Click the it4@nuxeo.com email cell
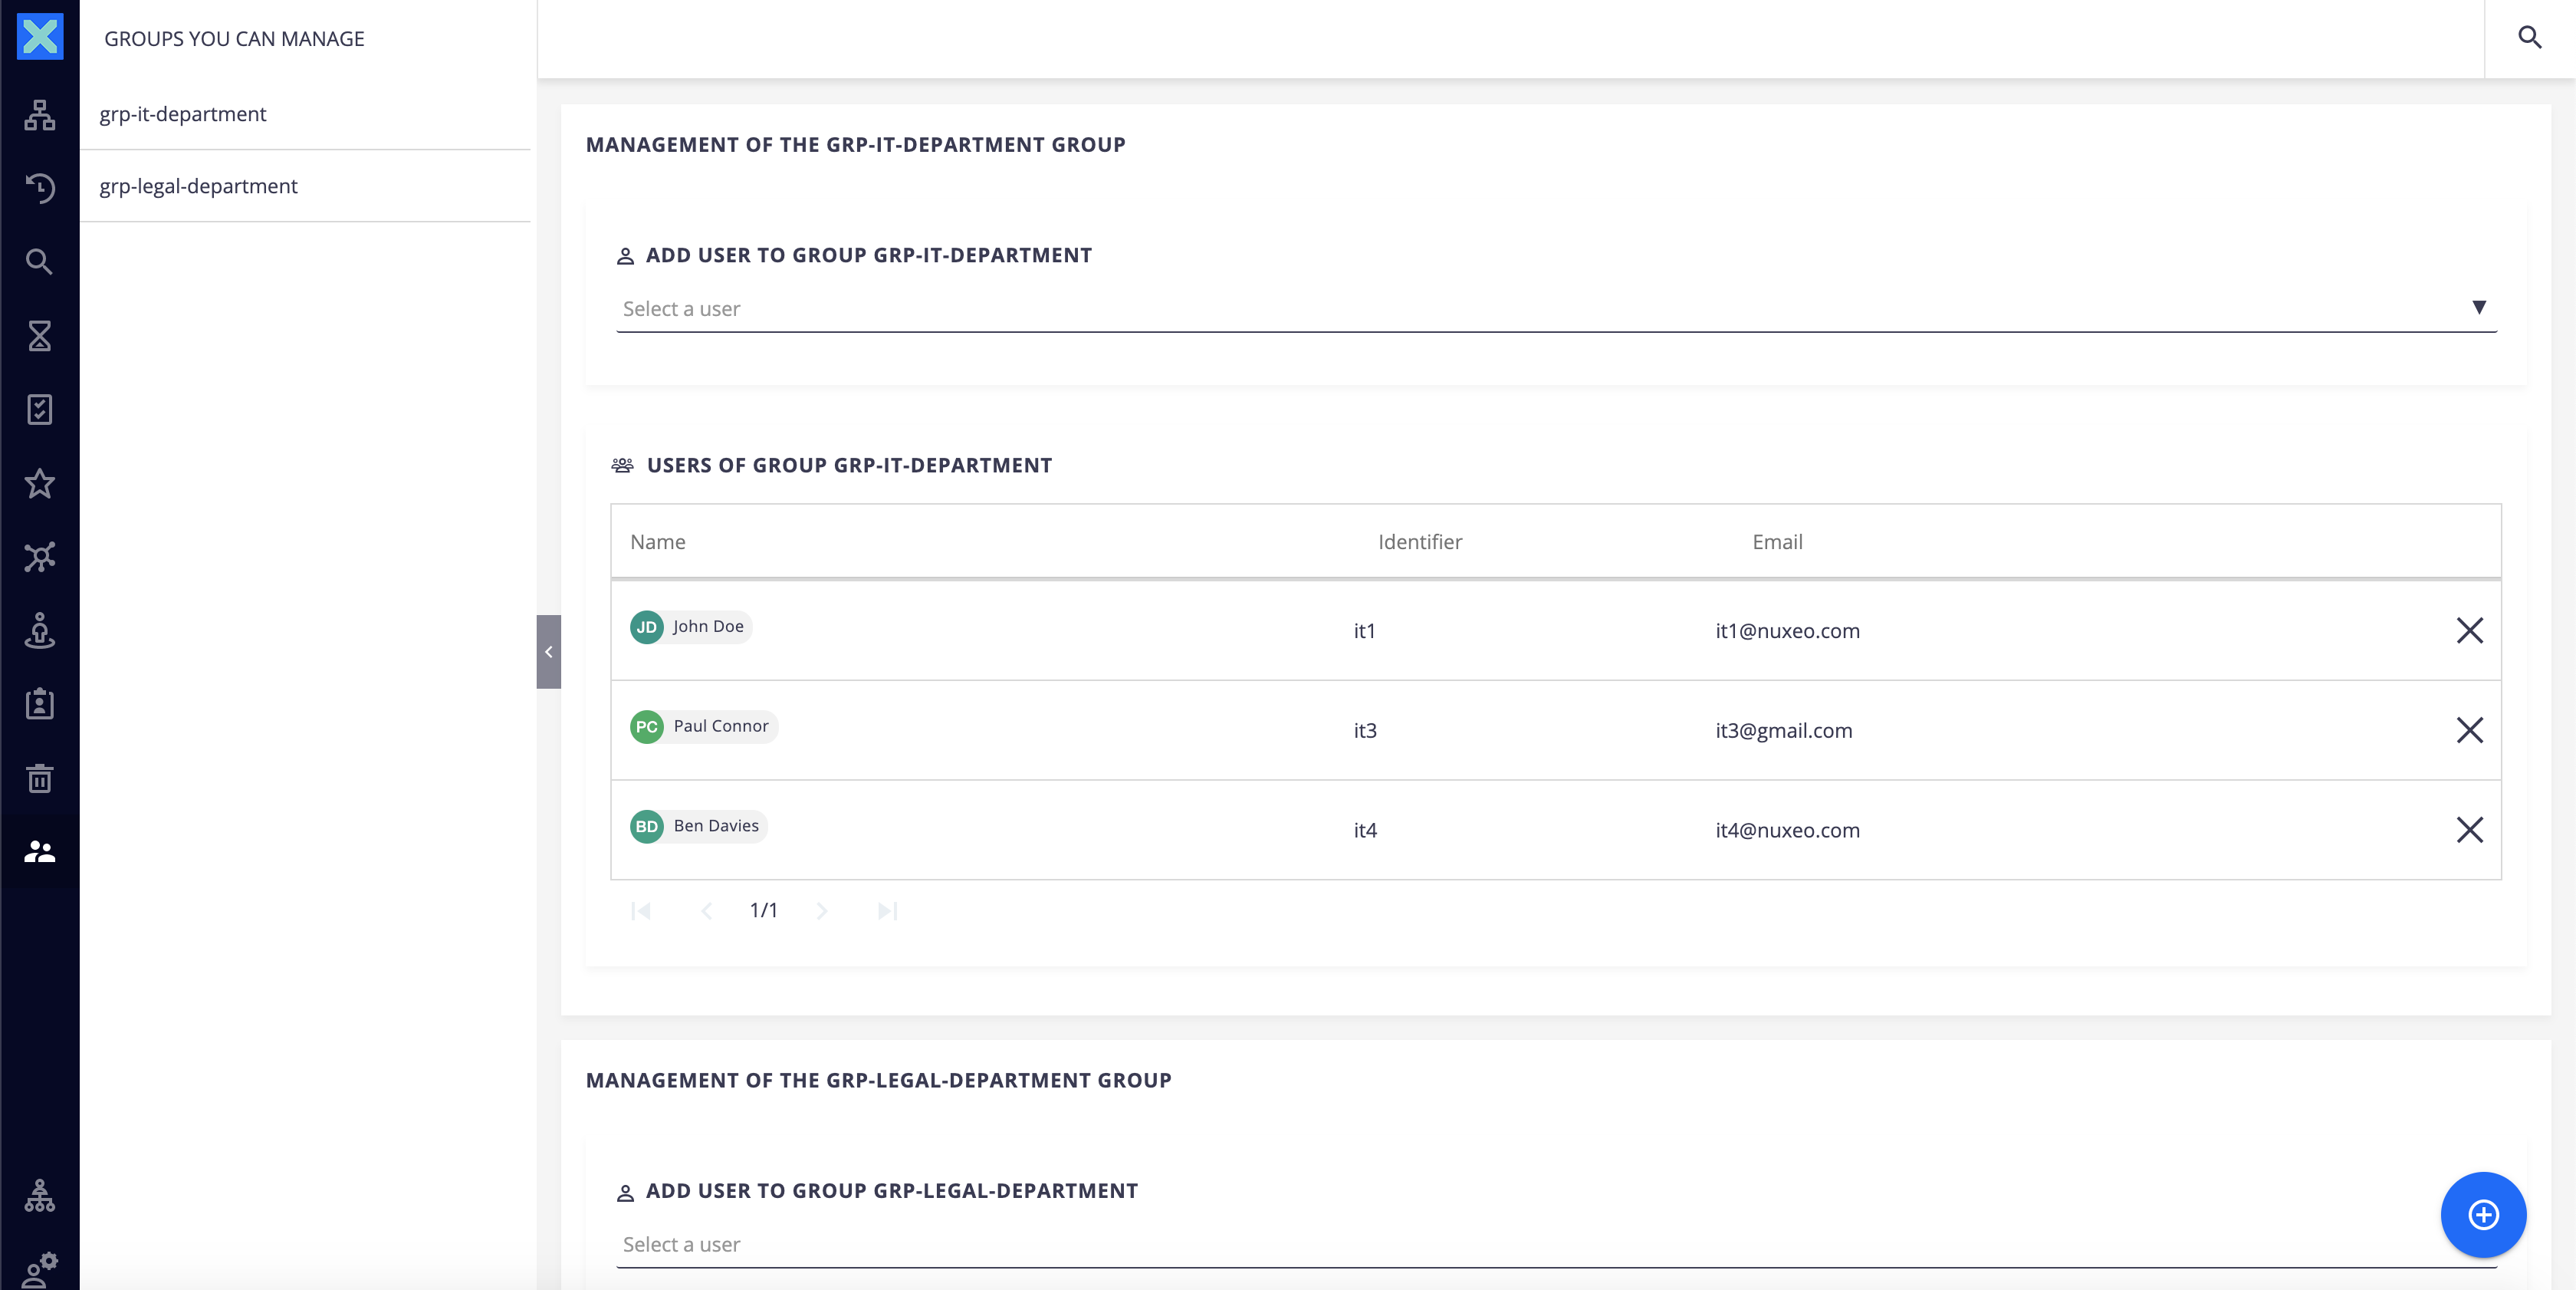This screenshot has width=2576, height=1290. pos(1788,830)
